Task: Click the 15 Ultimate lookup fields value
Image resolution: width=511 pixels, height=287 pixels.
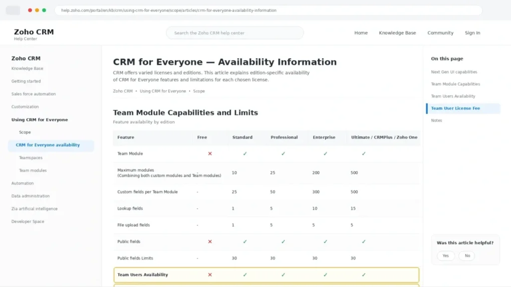Action: coord(353,208)
